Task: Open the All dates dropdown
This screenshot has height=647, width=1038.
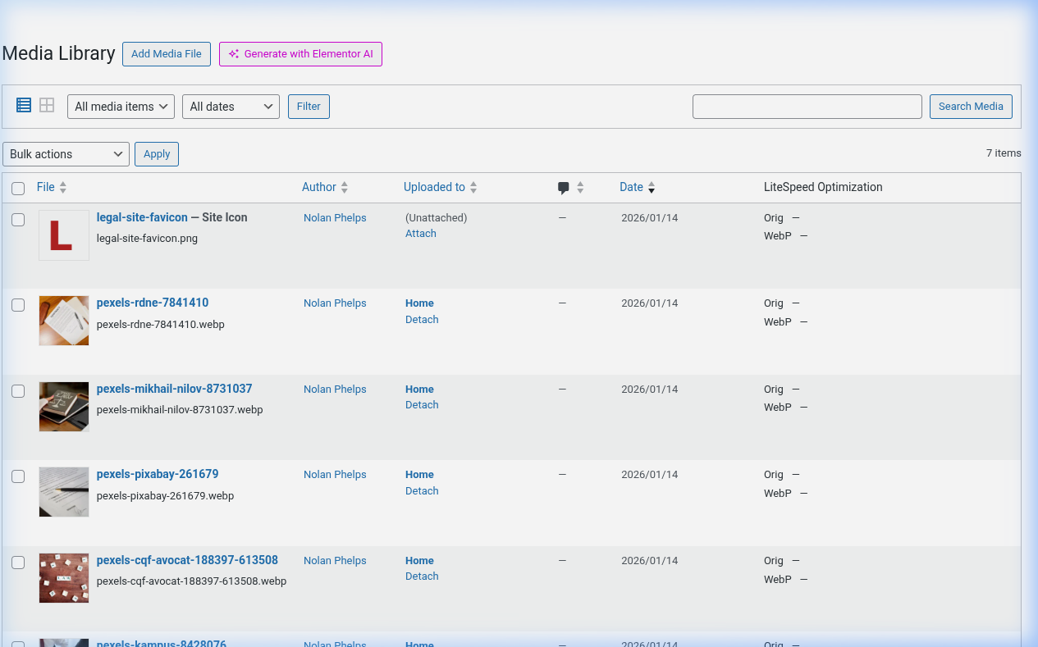Action: pos(231,106)
